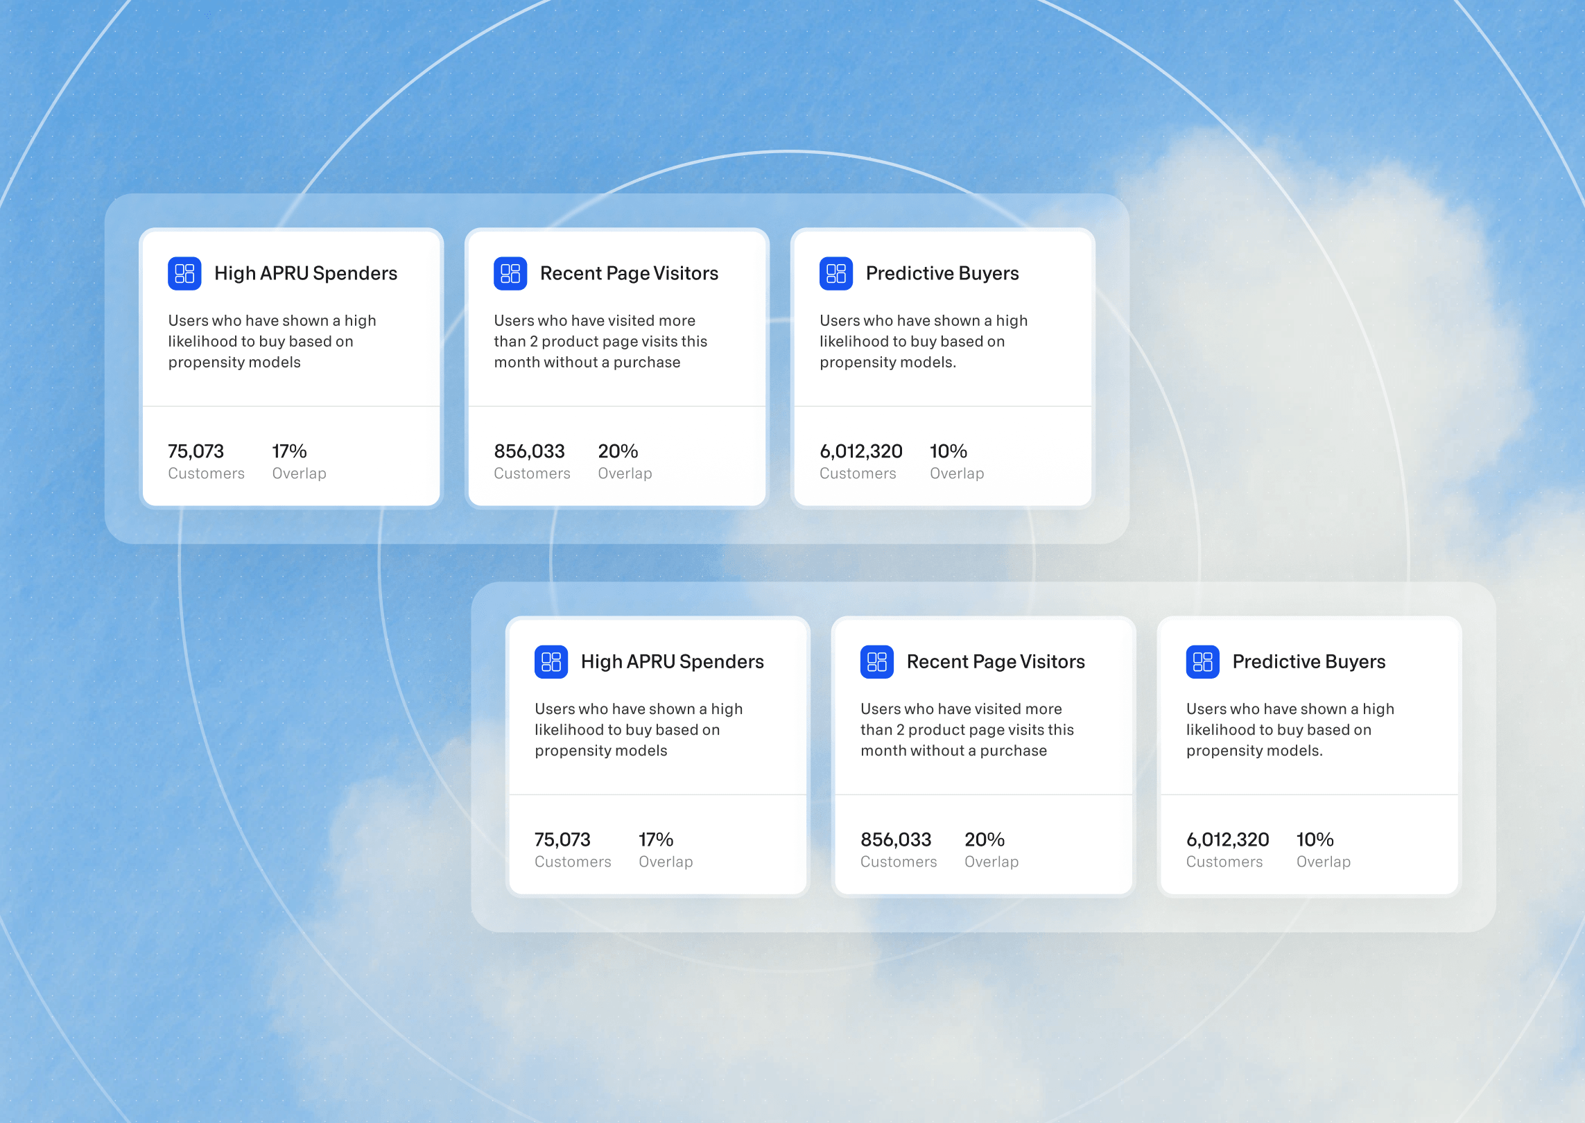
Task: Open bottom High APRU Spenders title
Action: [673, 661]
